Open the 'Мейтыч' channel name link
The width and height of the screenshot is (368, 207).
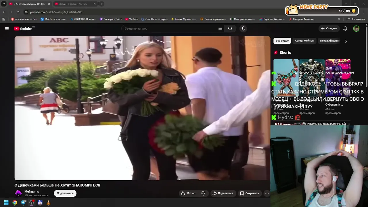pos(30,191)
